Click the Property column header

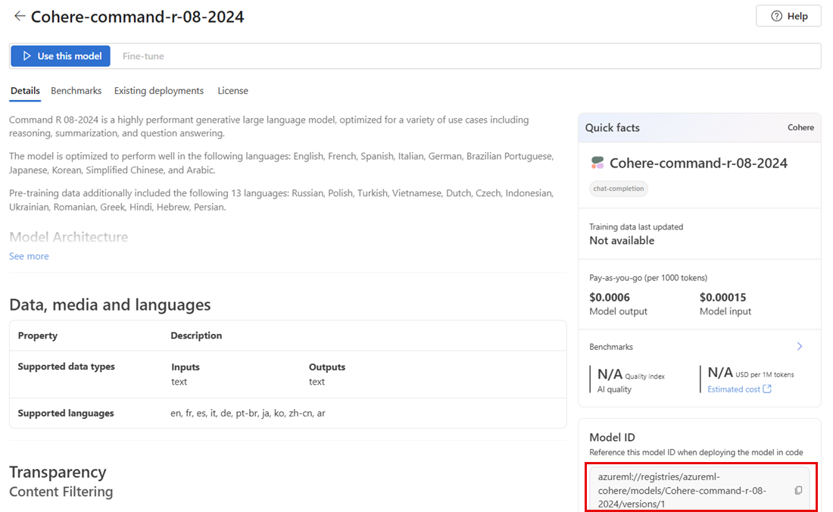point(38,336)
